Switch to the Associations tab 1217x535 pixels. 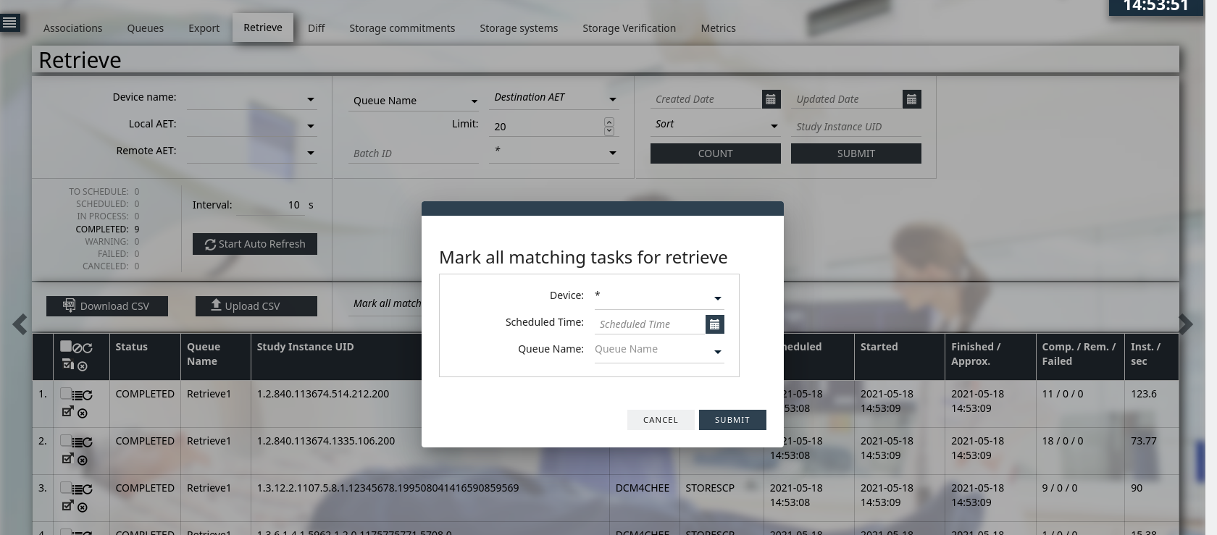(72, 28)
